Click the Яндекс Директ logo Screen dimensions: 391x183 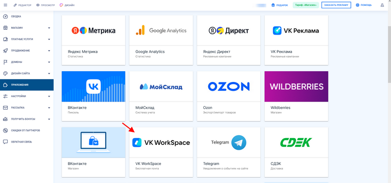pos(229,31)
